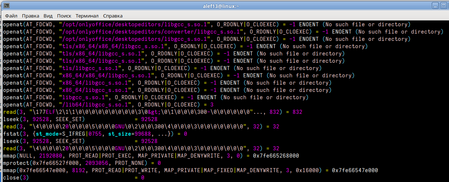This screenshot has width=449, height=182.
Task: Click the mmap(NULL, 2192080 call
Action: 33,156
